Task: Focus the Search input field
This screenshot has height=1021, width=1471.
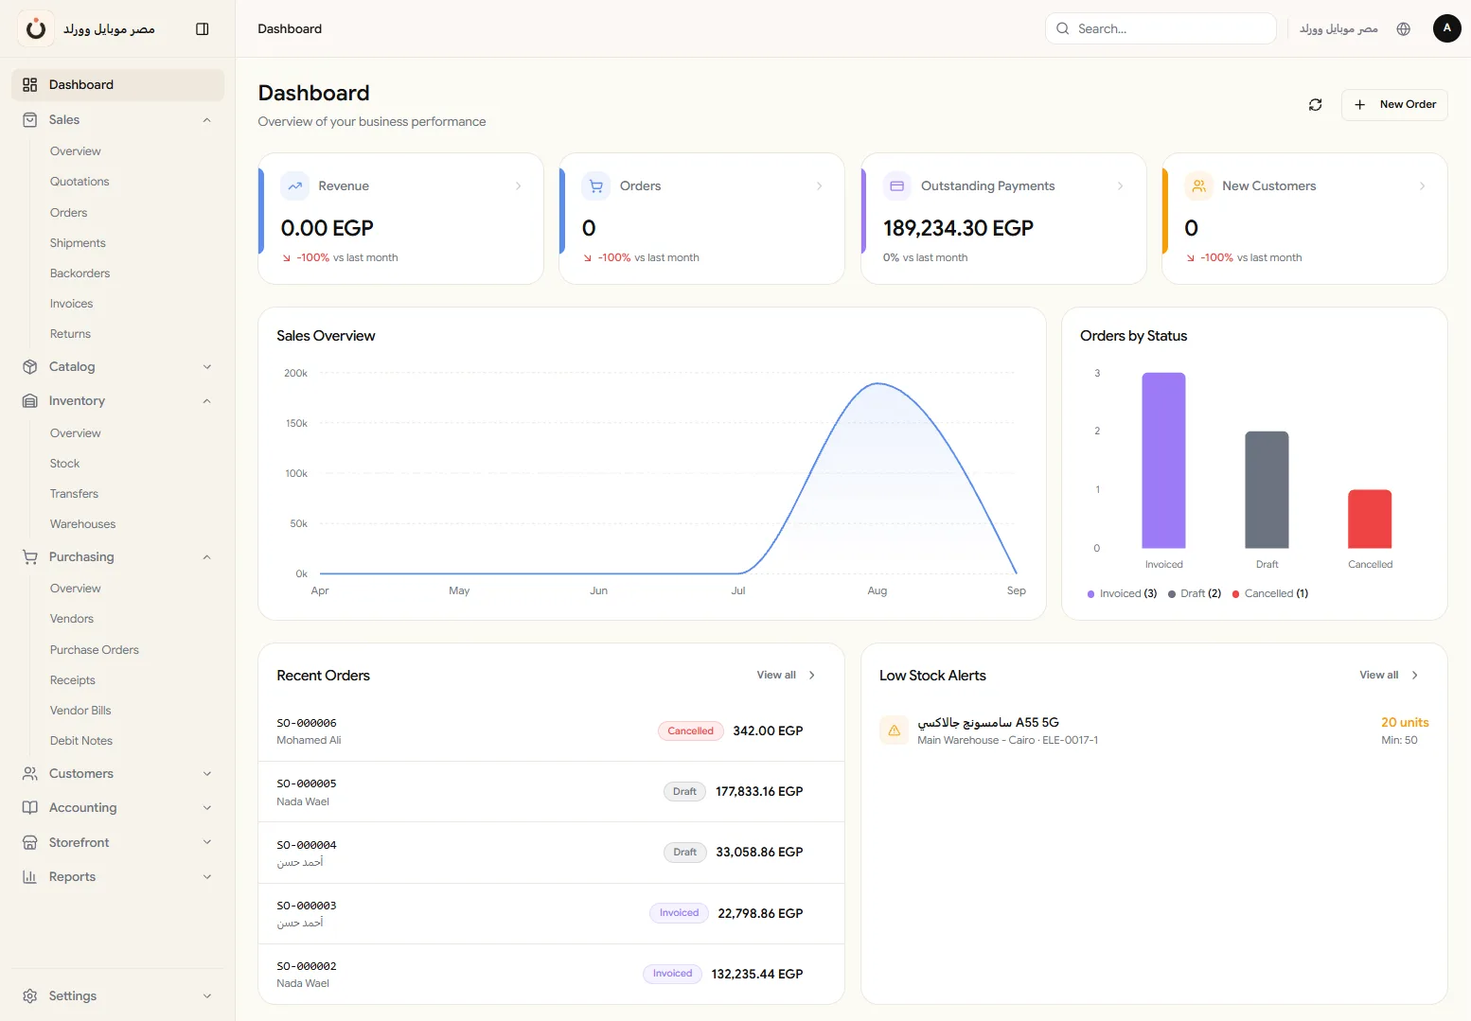Action: tap(1161, 29)
